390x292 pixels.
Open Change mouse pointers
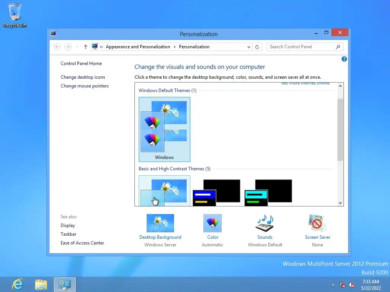(x=85, y=86)
